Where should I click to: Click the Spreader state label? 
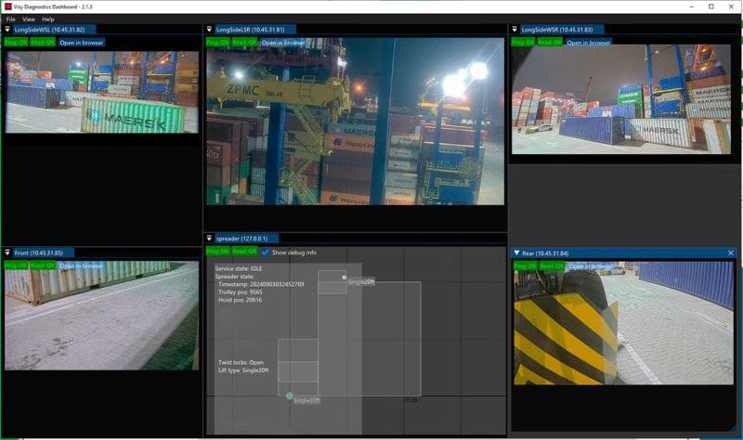click(234, 276)
